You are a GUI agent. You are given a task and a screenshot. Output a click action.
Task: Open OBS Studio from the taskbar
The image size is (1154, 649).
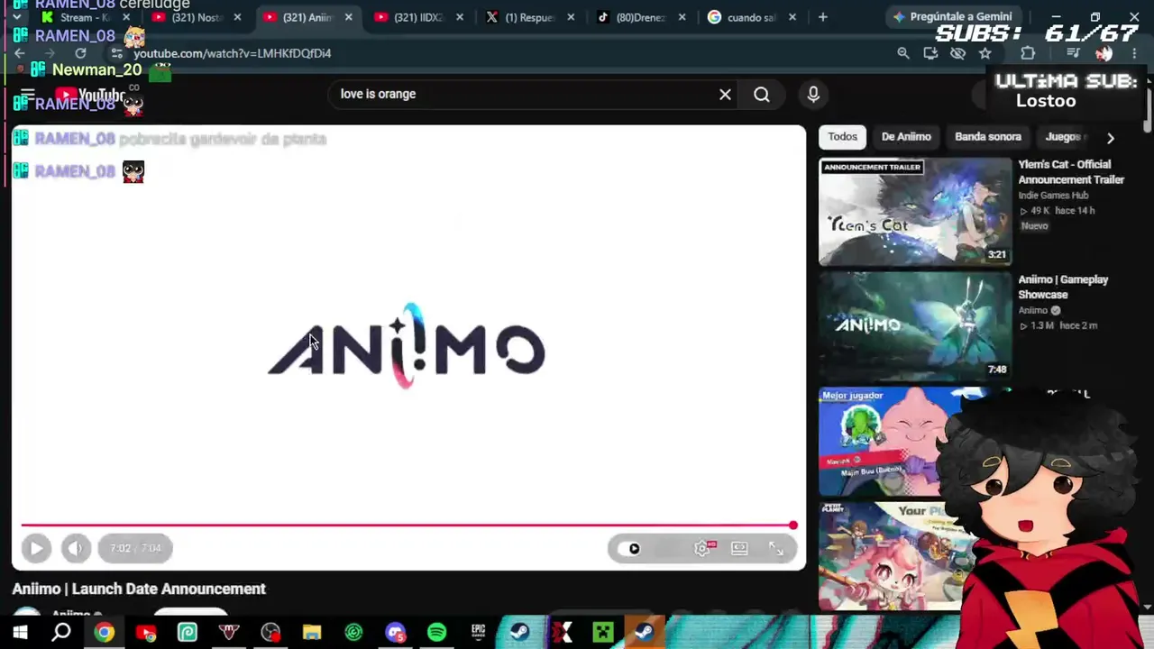click(270, 632)
